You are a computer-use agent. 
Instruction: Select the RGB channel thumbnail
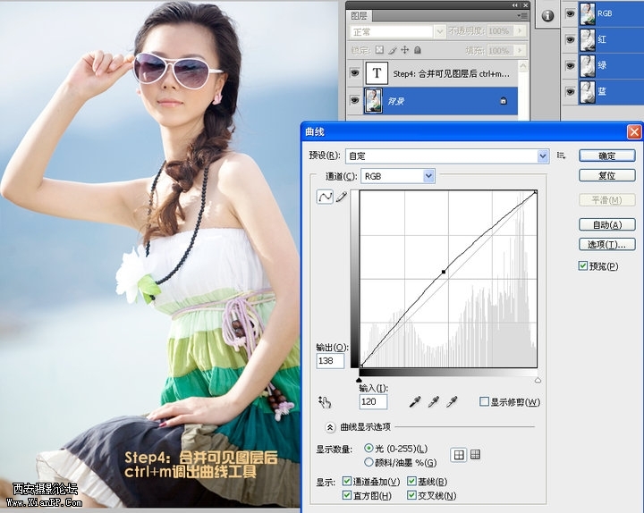tap(588, 13)
